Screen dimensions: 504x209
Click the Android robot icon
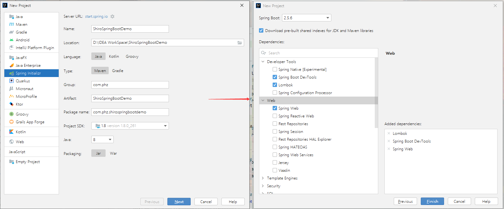pyautogui.click(x=11, y=40)
